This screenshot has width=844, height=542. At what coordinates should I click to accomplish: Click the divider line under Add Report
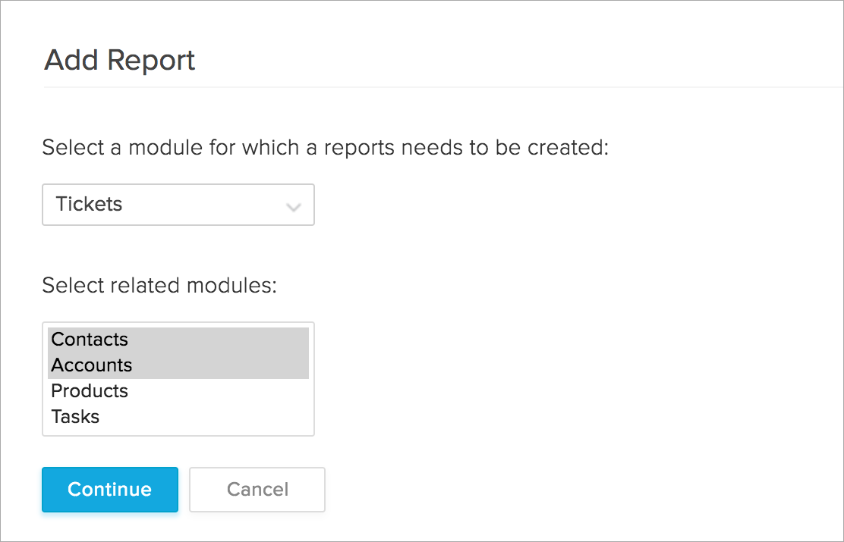(x=440, y=87)
